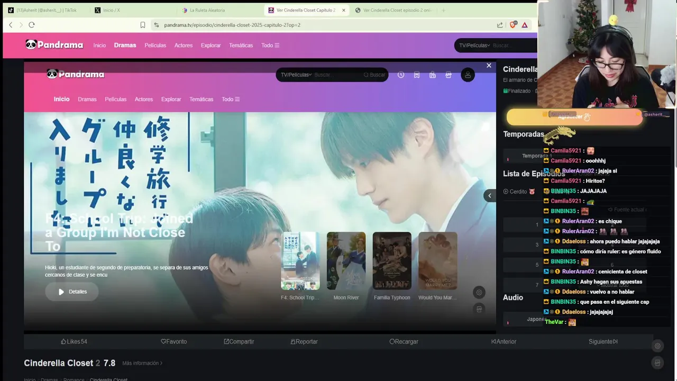Select the Moon River thumbnail
The height and width of the screenshot is (381, 677).
346,261
